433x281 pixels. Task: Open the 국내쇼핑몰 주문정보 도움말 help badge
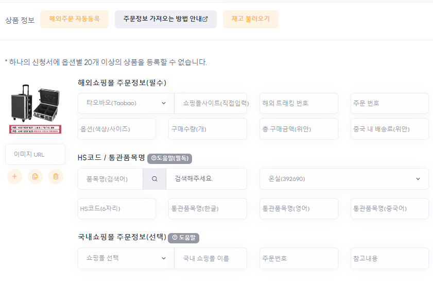[183, 238]
